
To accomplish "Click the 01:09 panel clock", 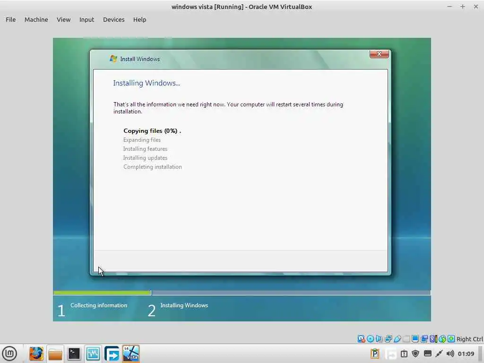I will 466,354.
